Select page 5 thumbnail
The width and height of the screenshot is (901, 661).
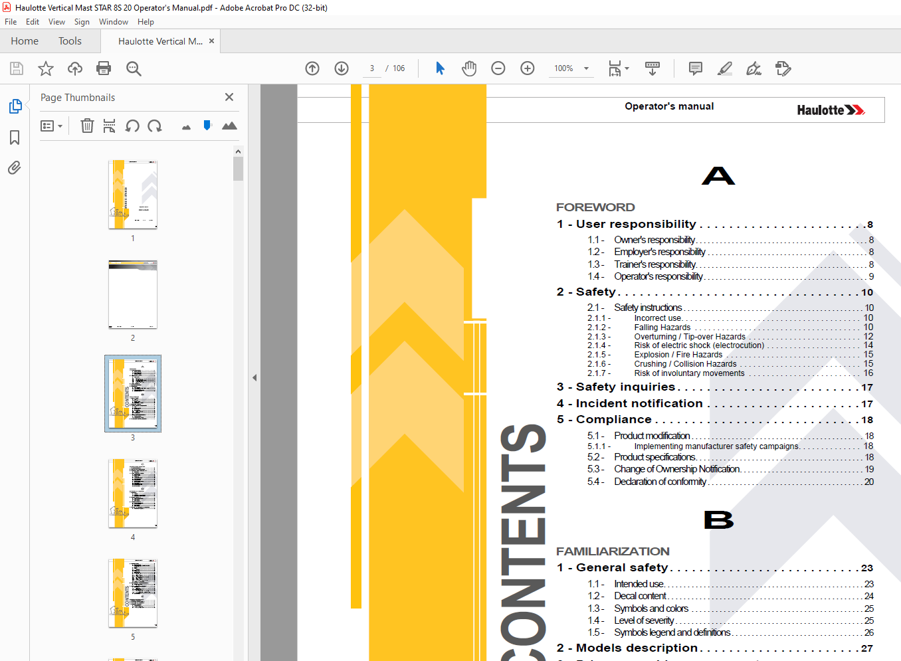point(133,593)
